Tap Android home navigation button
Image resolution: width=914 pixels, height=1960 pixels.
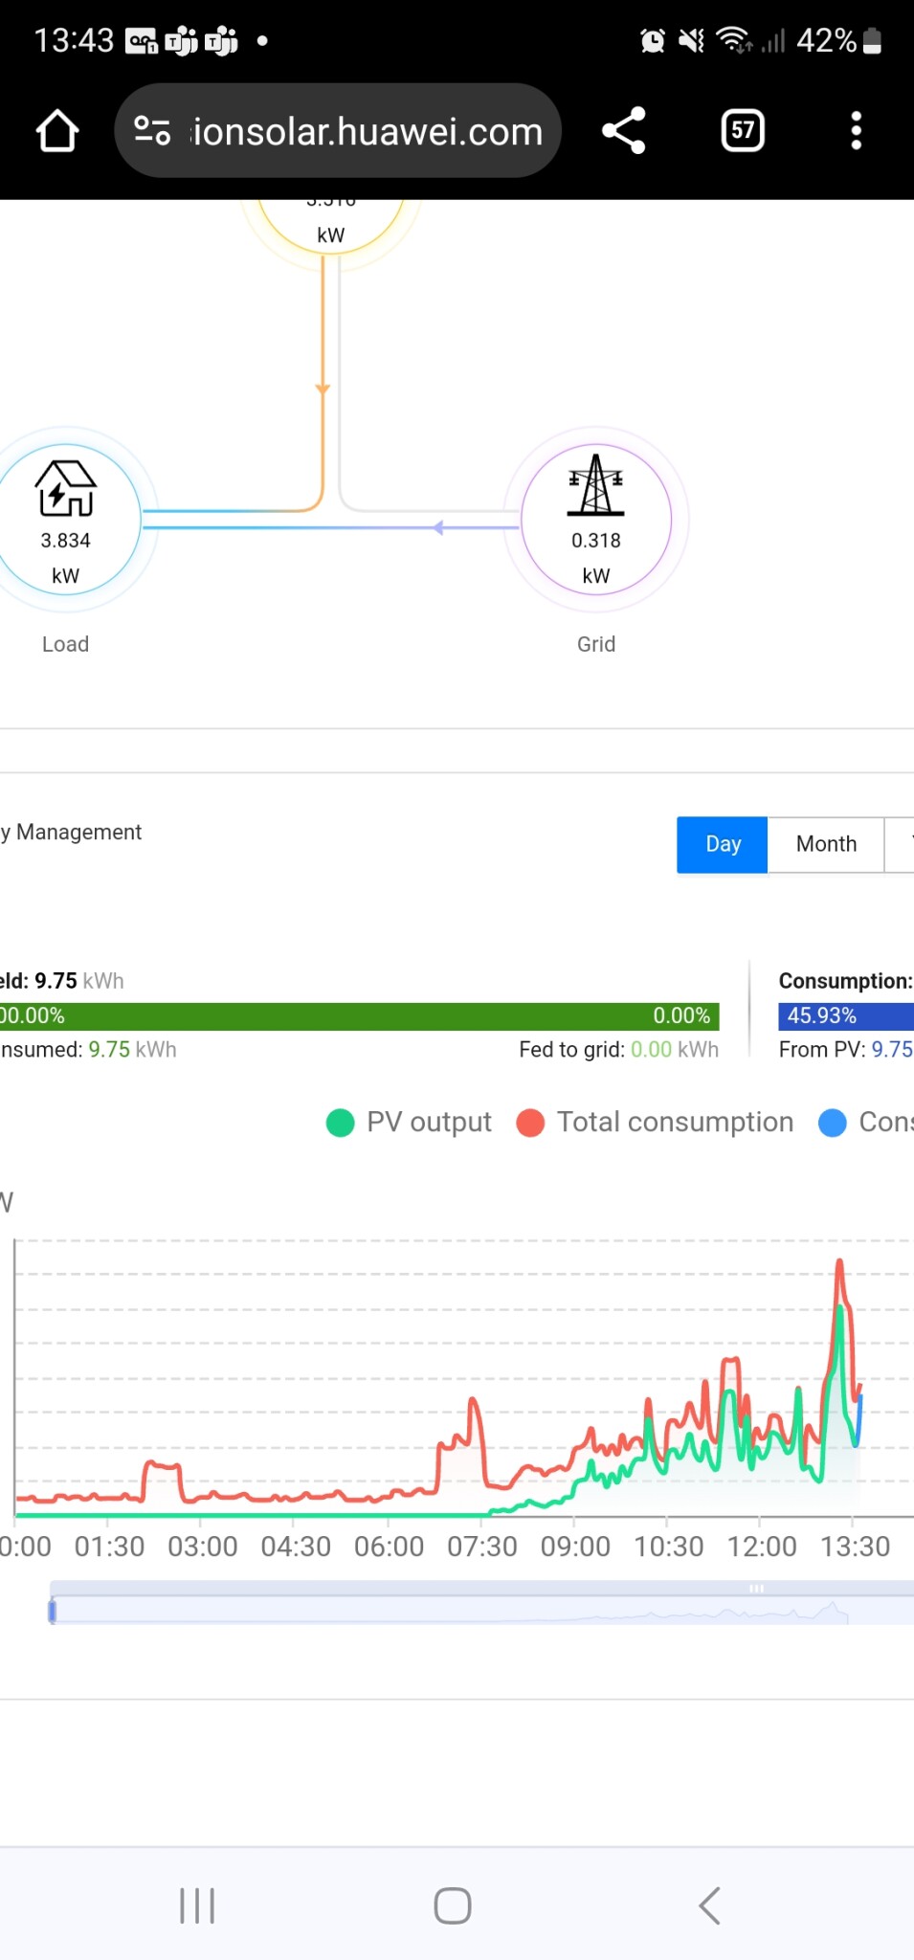point(453,1905)
